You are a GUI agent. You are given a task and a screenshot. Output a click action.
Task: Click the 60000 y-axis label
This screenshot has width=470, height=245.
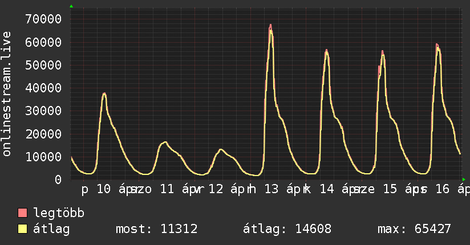coord(43,42)
